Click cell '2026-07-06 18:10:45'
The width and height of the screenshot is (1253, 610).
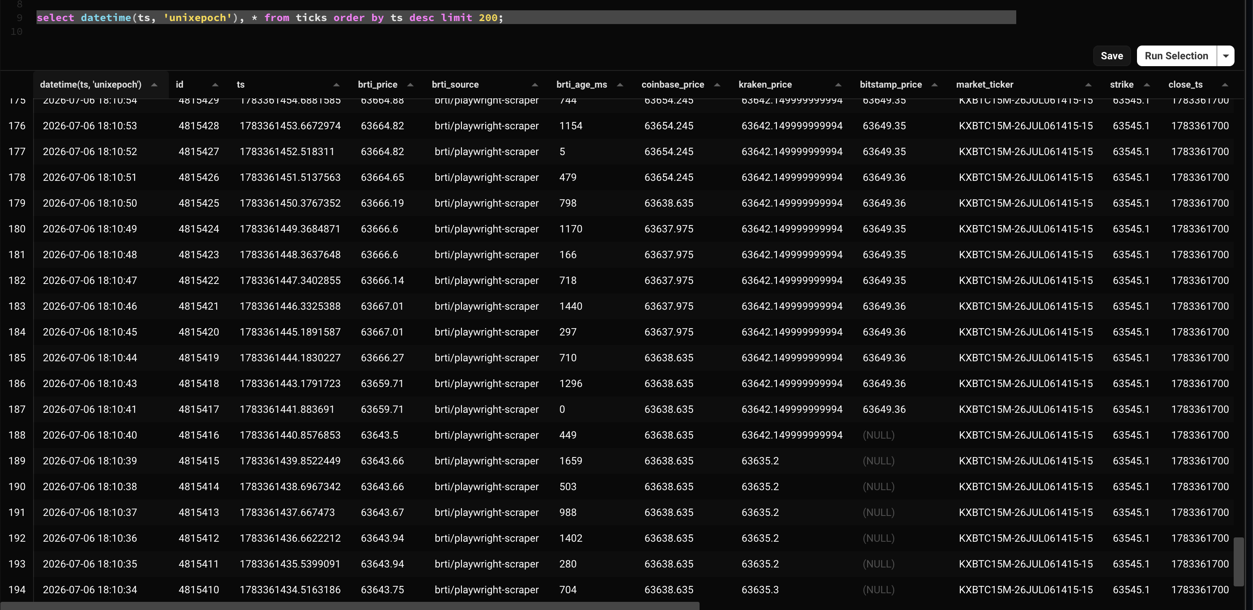click(90, 332)
